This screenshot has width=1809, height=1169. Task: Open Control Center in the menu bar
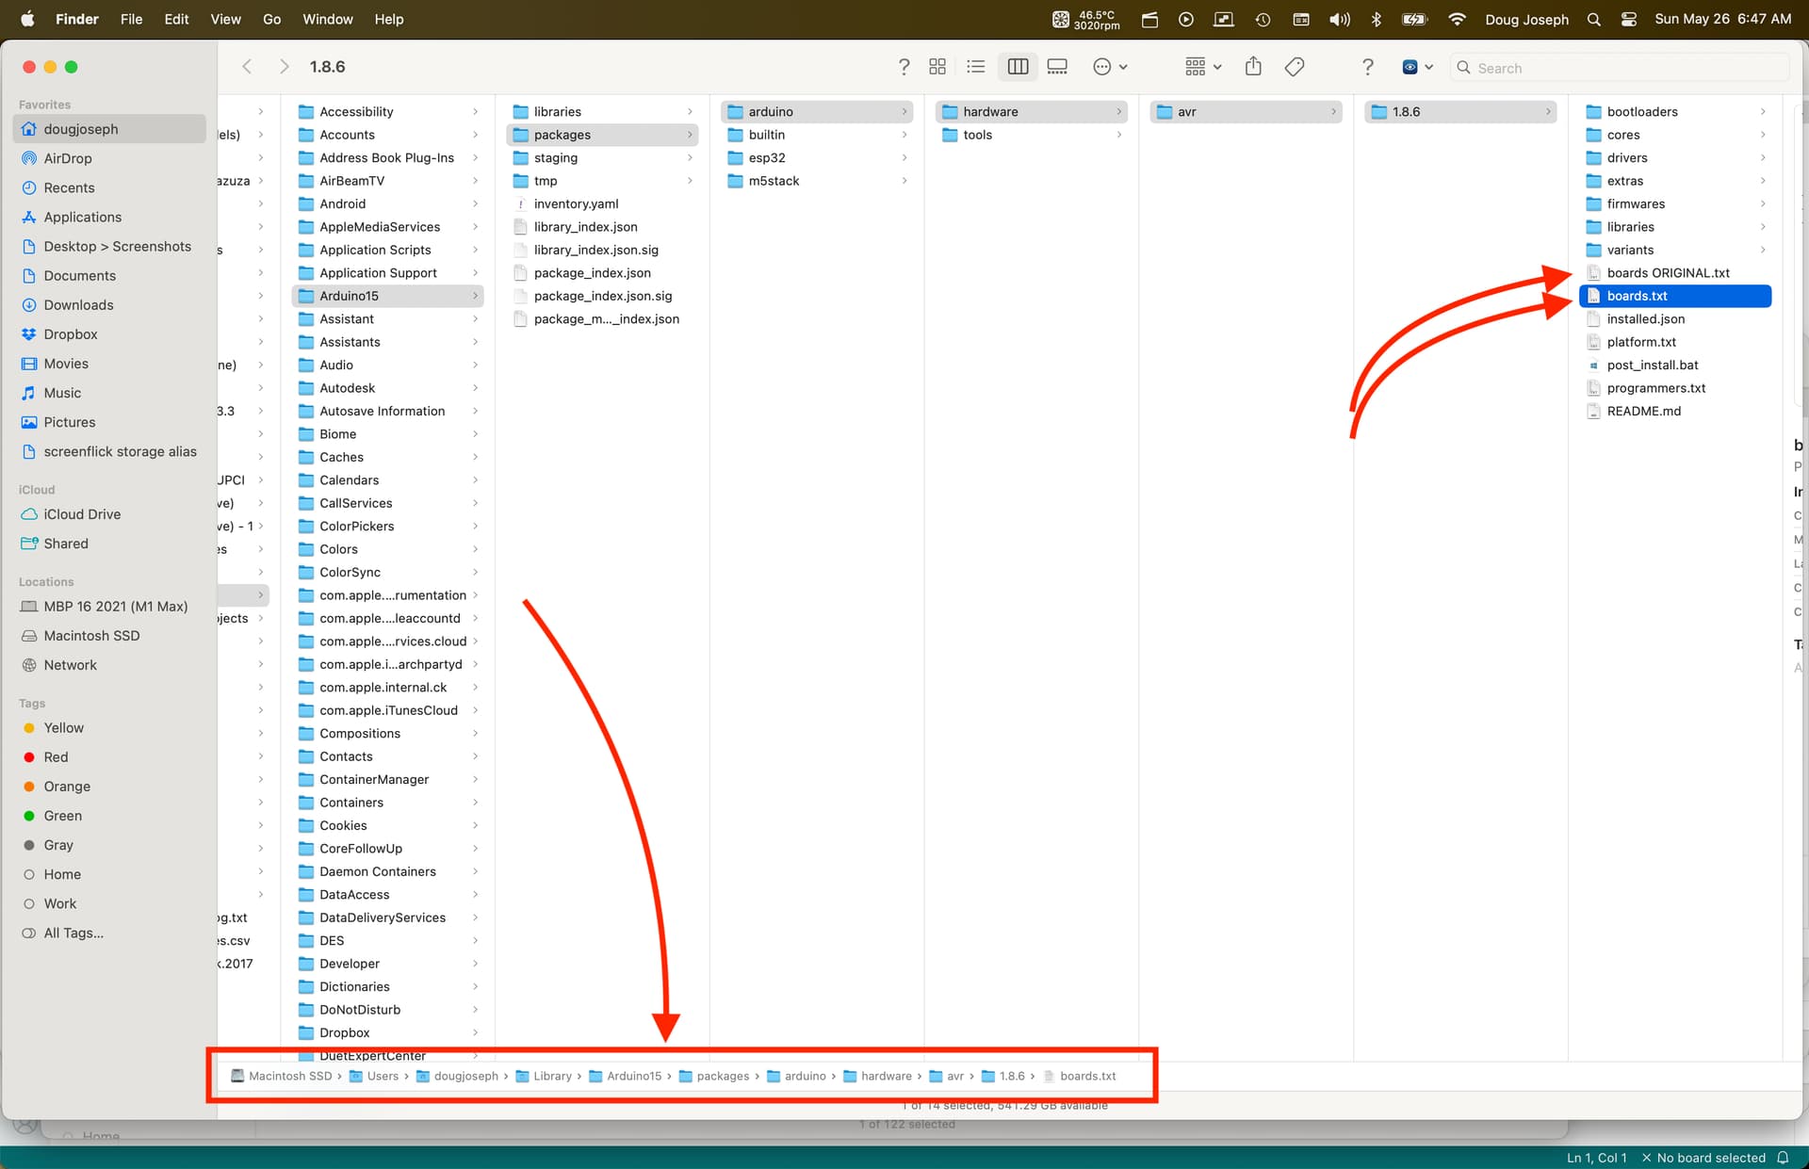(1628, 19)
